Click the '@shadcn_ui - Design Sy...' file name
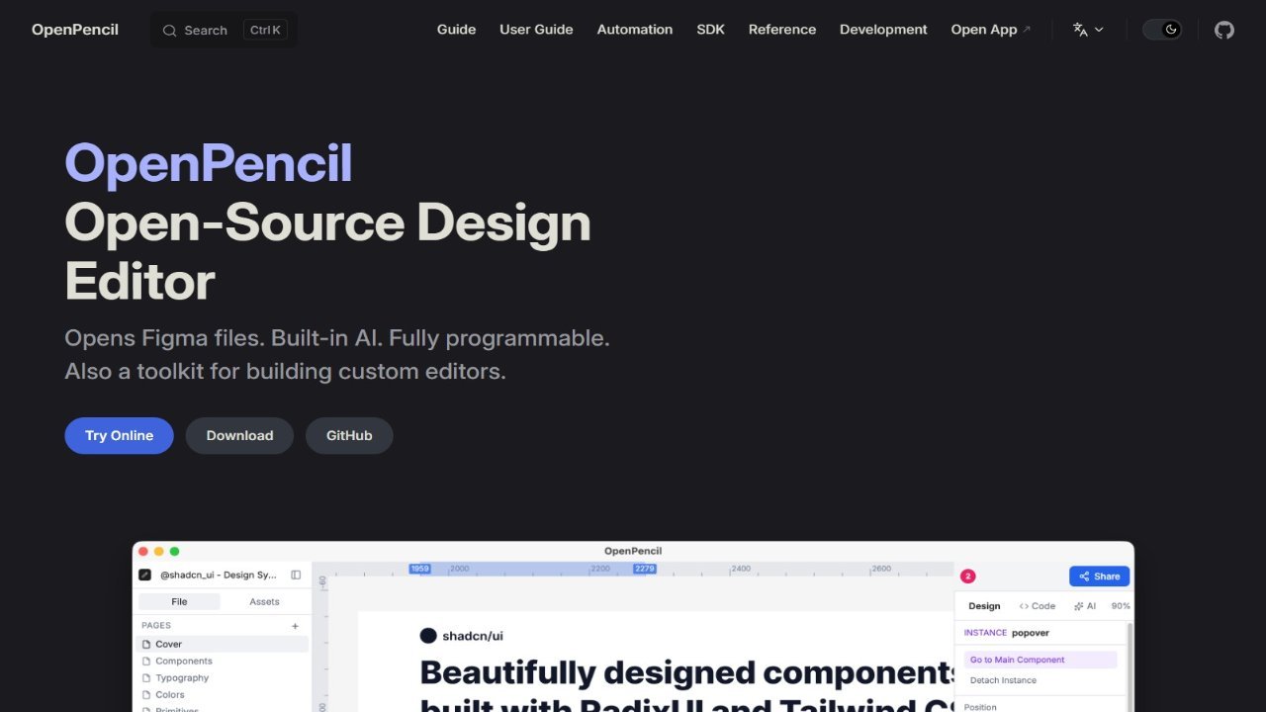1266x712 pixels. pos(219,575)
